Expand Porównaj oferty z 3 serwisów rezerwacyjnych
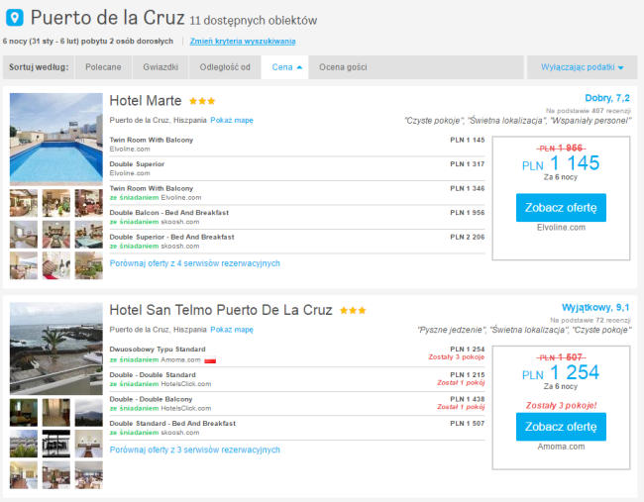 pos(194,450)
